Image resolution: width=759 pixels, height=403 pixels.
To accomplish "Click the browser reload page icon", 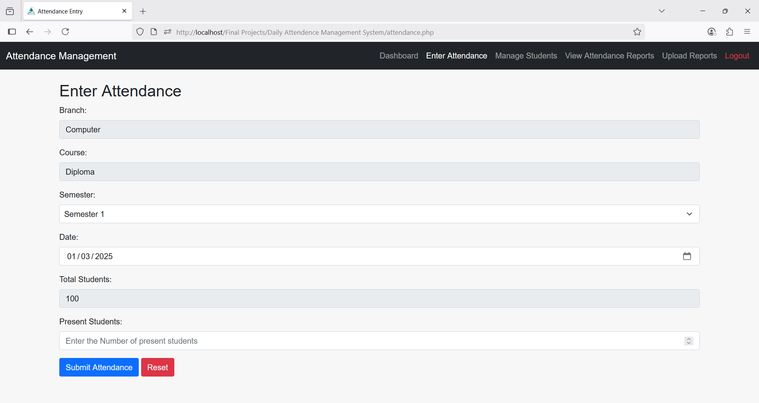I will 65,32.
